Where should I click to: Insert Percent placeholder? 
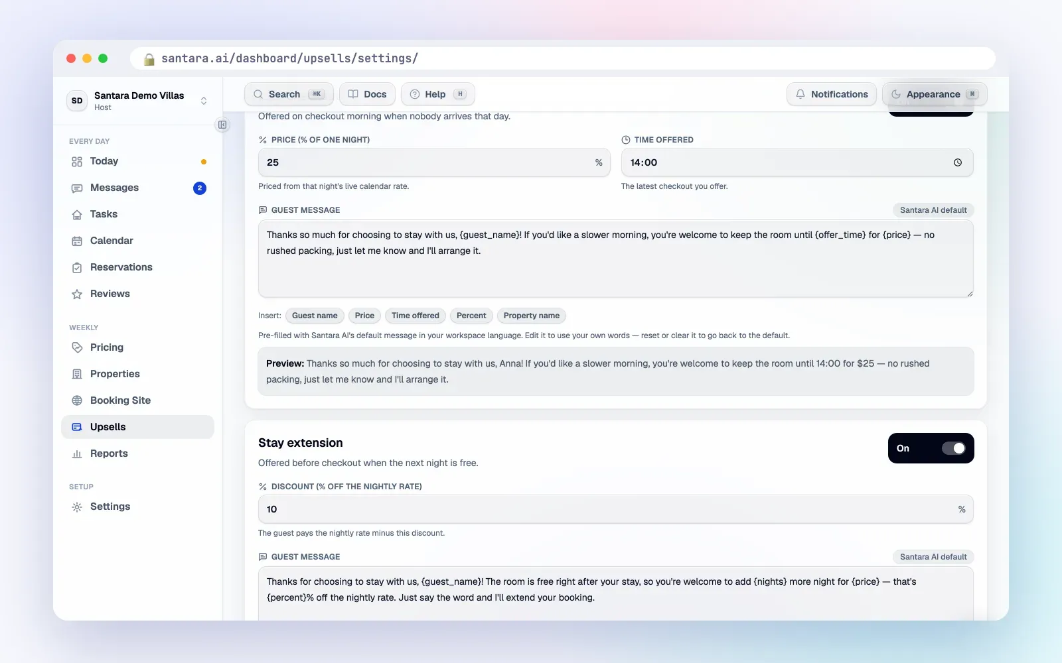[x=471, y=316]
